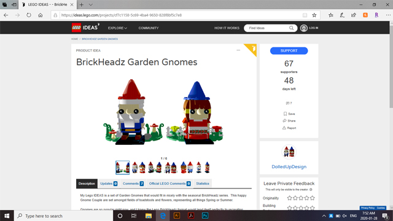Open Task View in the taskbar

134,215
